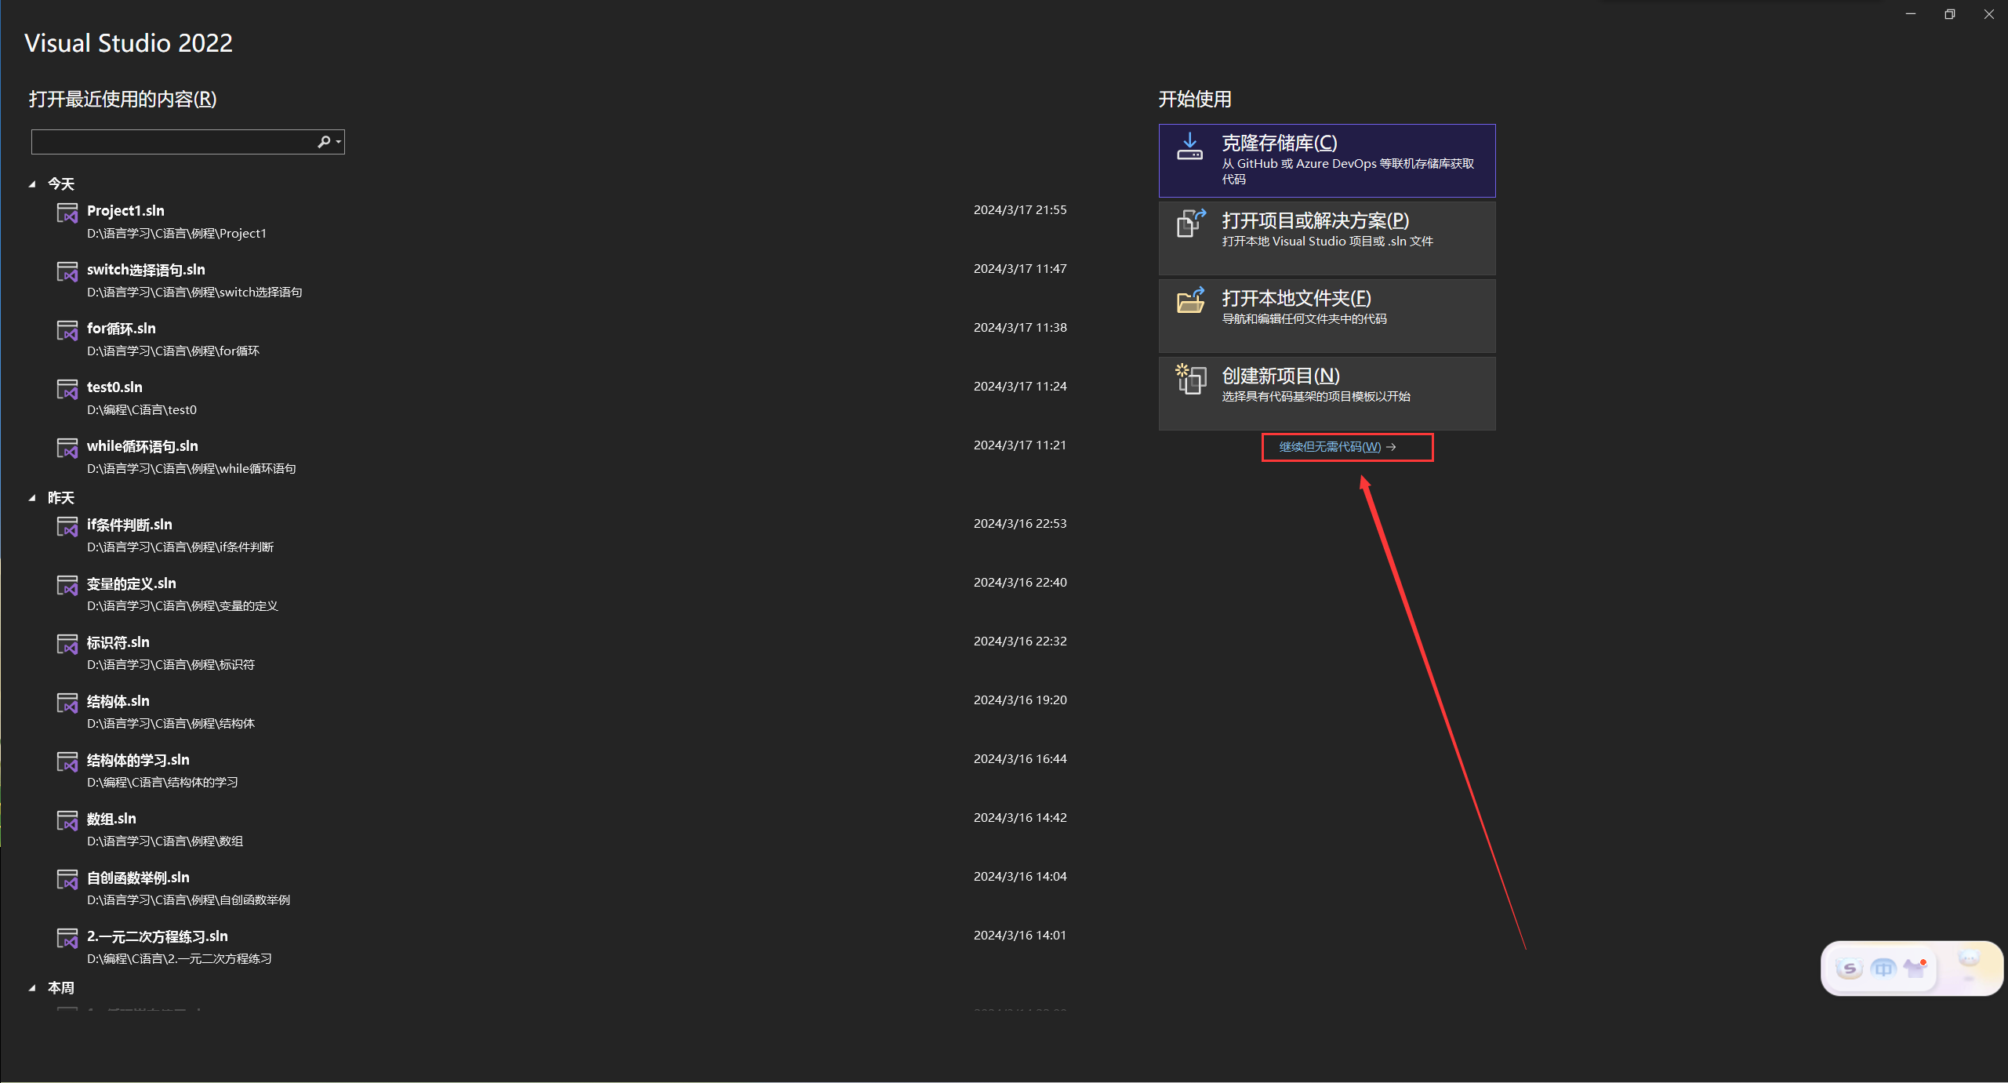Screen dimensions: 2008x1083
Task: Collapse the 本周 group
Action: tap(32, 988)
